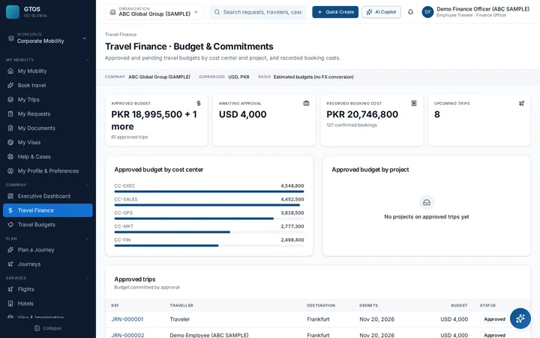Collapse the SERVICES section
The height and width of the screenshot is (338, 540).
pyautogui.click(x=87, y=278)
